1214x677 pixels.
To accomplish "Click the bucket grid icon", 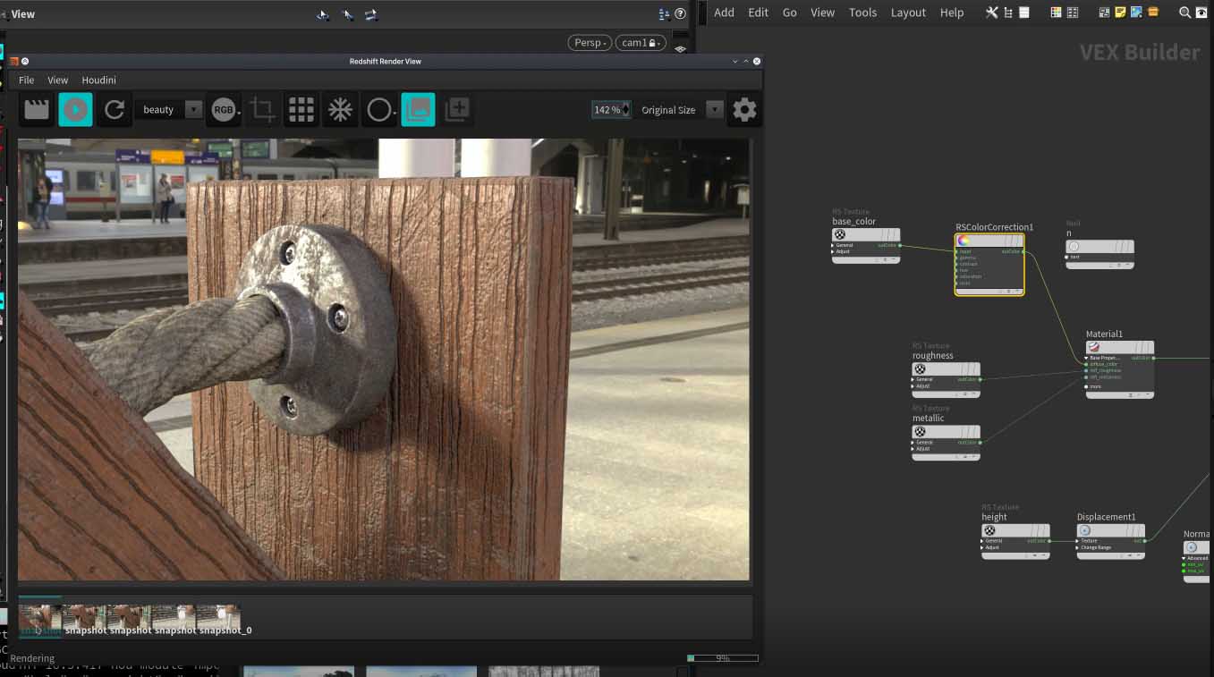I will coord(301,110).
